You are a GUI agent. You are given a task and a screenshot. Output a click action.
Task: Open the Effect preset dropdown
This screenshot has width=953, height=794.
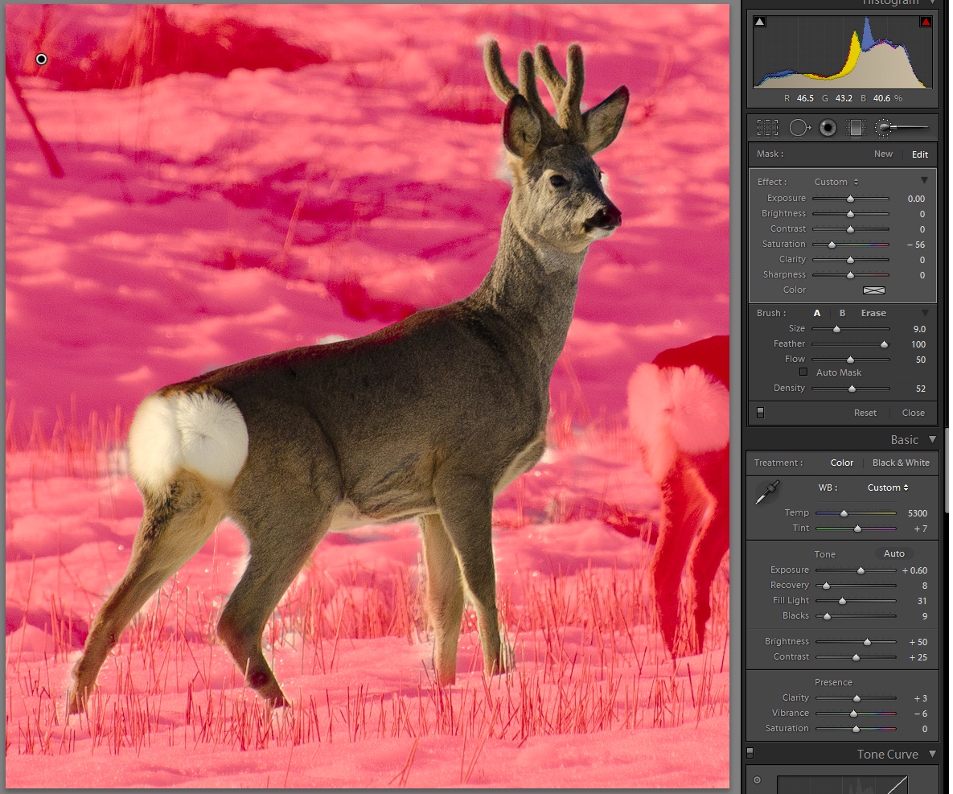coord(836,182)
